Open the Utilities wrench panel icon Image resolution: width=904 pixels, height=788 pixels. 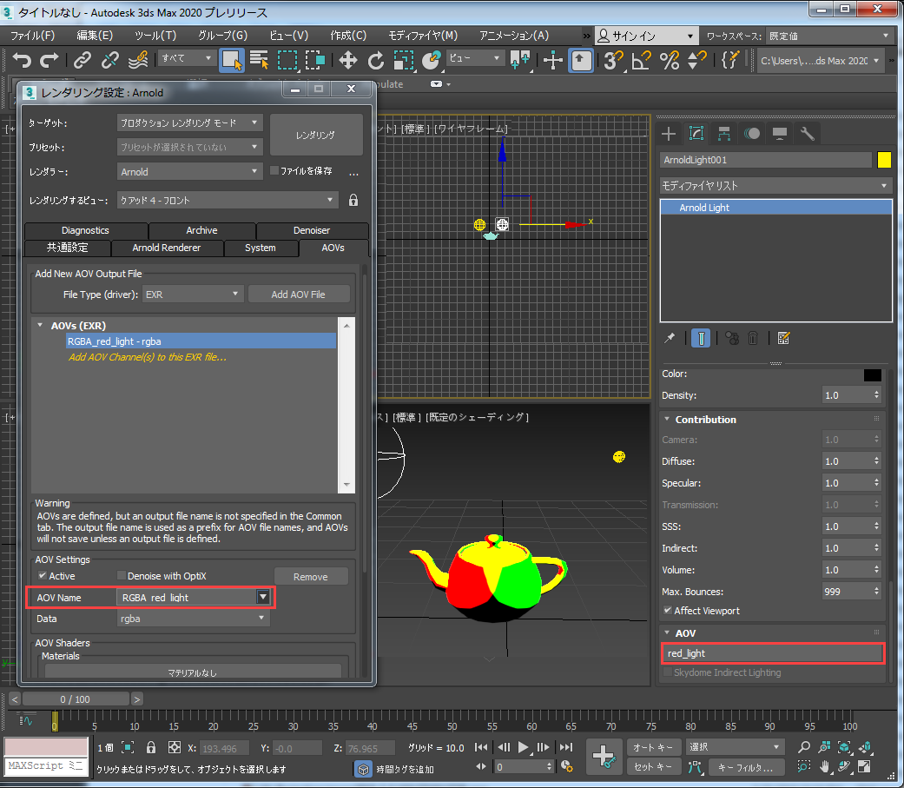(807, 134)
